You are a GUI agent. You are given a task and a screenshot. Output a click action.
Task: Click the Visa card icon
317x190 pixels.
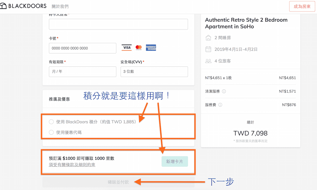click(x=126, y=48)
